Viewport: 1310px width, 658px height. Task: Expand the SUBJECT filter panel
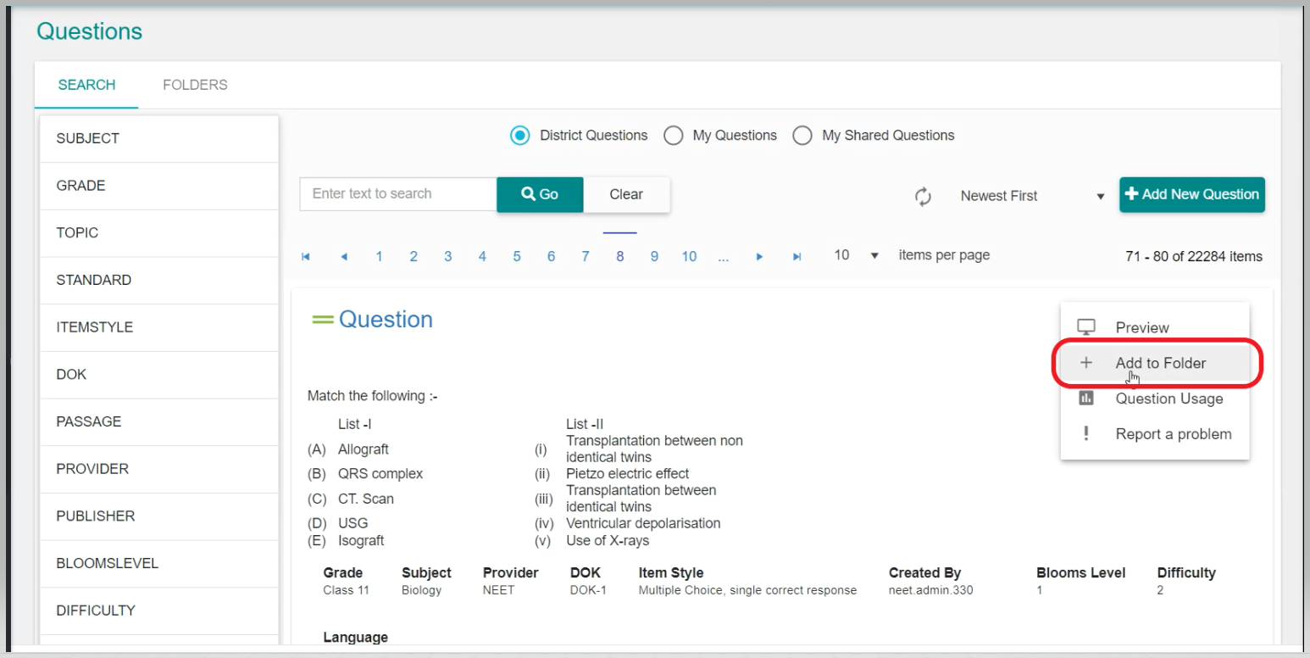159,138
